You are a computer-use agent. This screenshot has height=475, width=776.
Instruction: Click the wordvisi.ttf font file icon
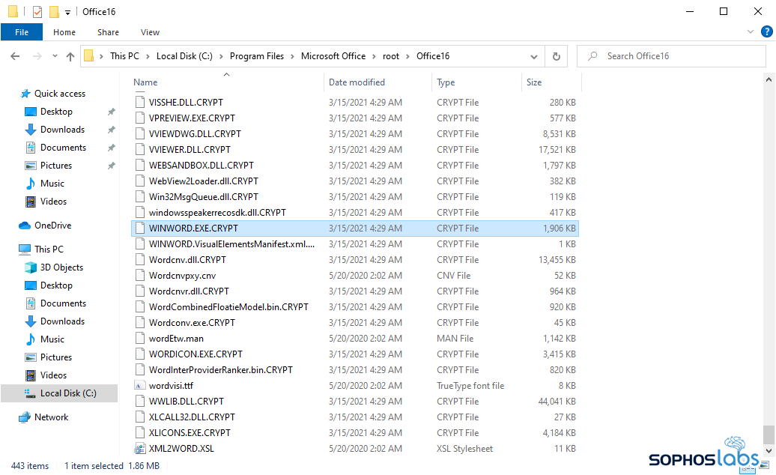coord(140,385)
